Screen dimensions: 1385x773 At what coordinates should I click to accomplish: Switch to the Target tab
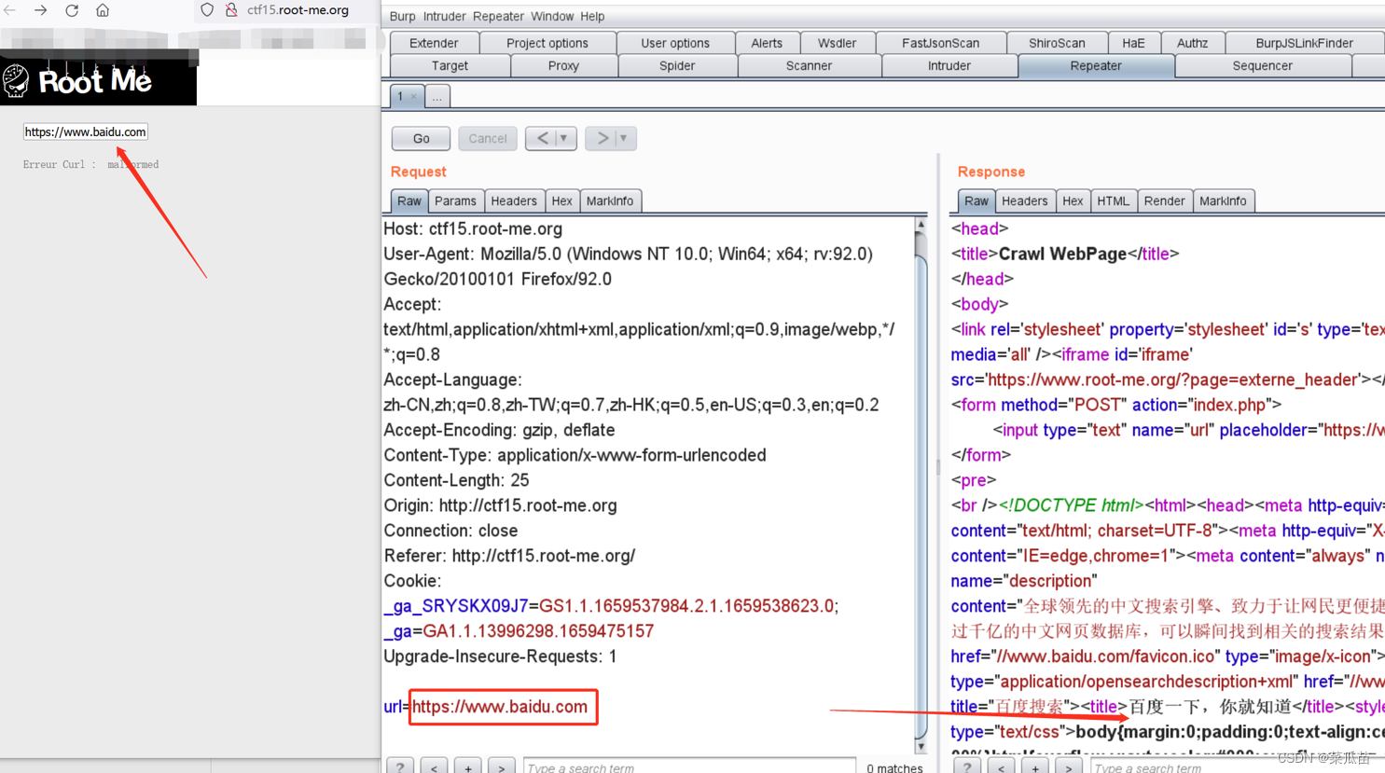[x=450, y=66]
